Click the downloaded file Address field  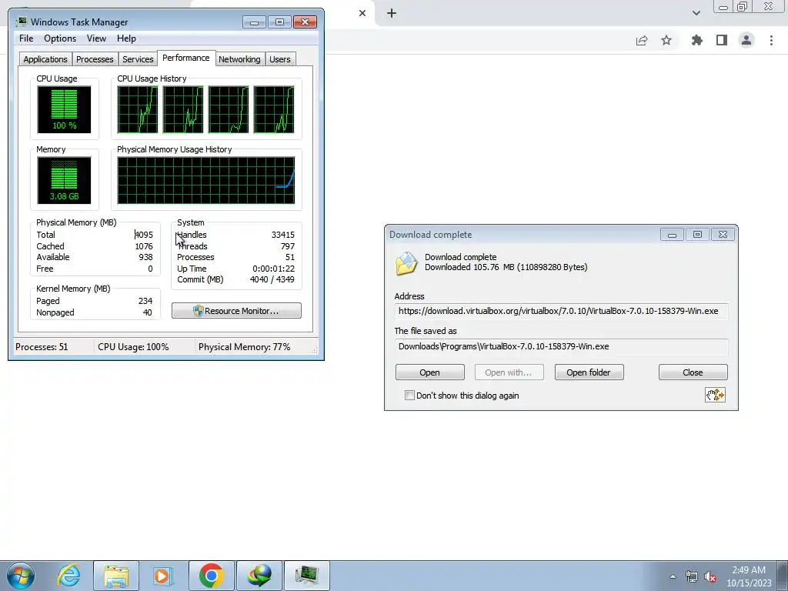pos(561,311)
